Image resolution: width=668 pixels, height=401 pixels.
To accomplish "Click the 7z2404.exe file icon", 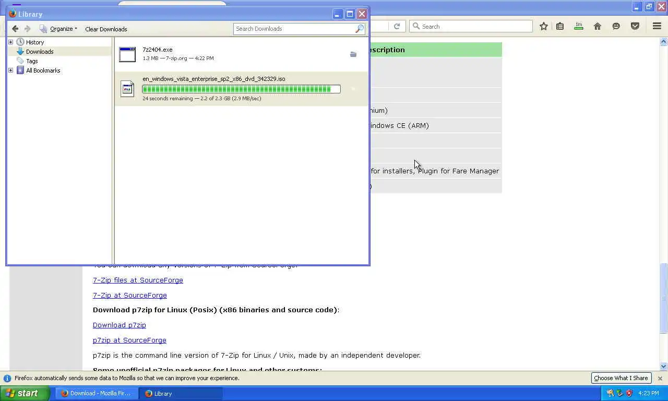I will [127, 54].
